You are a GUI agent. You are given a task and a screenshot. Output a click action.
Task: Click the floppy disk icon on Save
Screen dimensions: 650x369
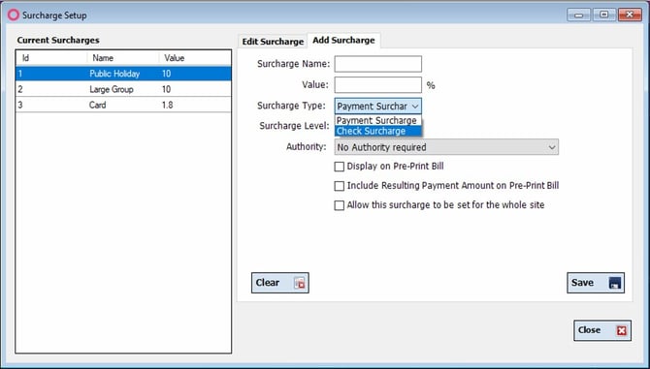[615, 283]
